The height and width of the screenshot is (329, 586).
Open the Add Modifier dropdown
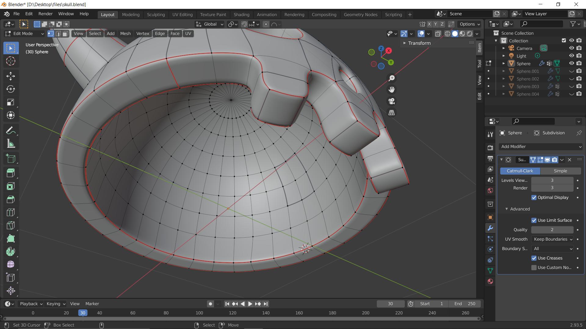541,147
